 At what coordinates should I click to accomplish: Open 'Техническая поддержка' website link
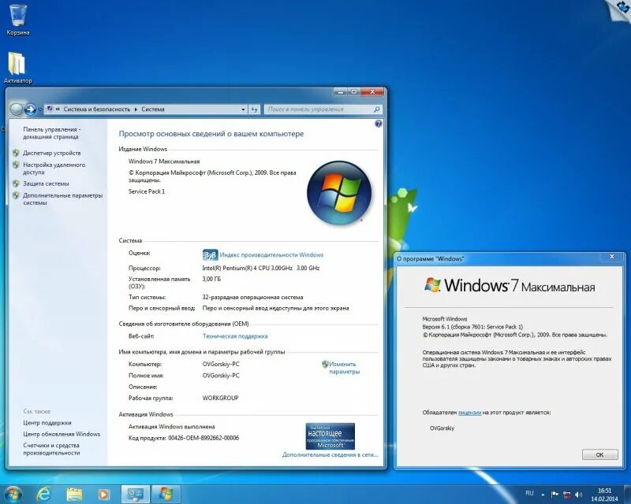pyautogui.click(x=235, y=336)
